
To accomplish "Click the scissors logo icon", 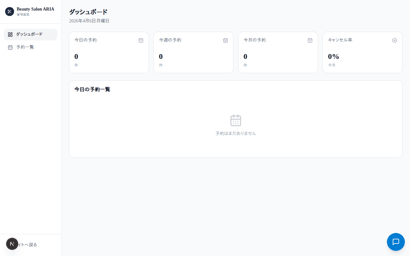I will (x=9, y=12).
